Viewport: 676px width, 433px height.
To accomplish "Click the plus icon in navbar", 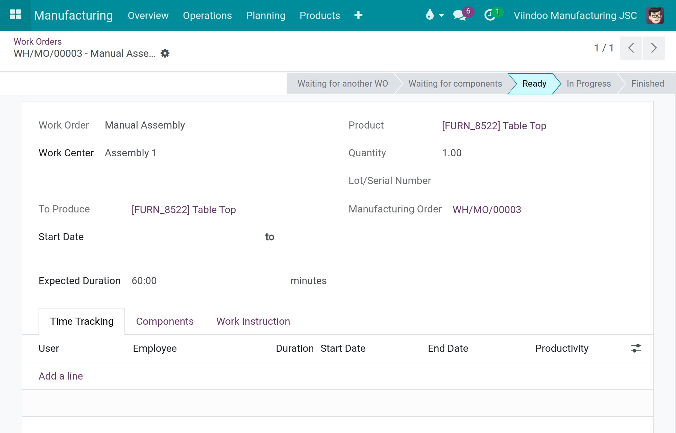I will tap(358, 15).
